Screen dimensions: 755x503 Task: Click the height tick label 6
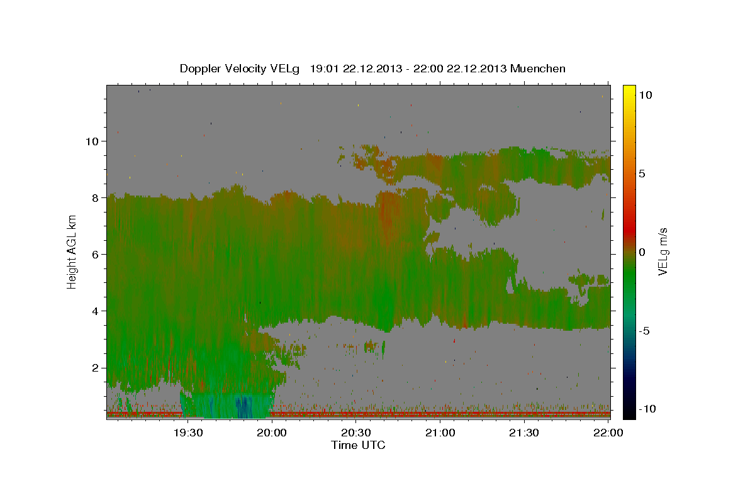[x=96, y=254]
